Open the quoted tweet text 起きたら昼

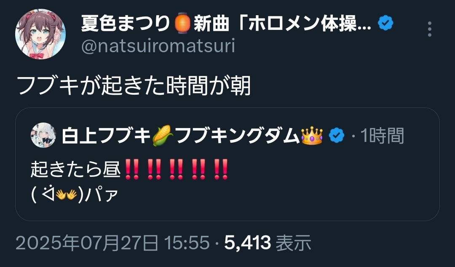point(76,168)
